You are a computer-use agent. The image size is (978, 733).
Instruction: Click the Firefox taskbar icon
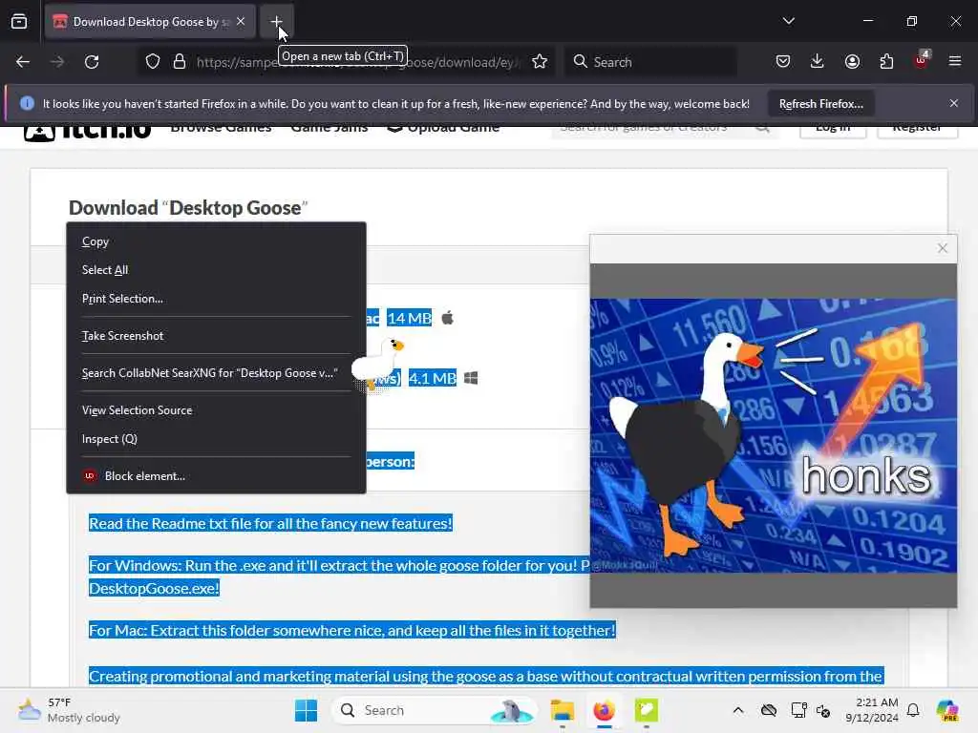(604, 710)
